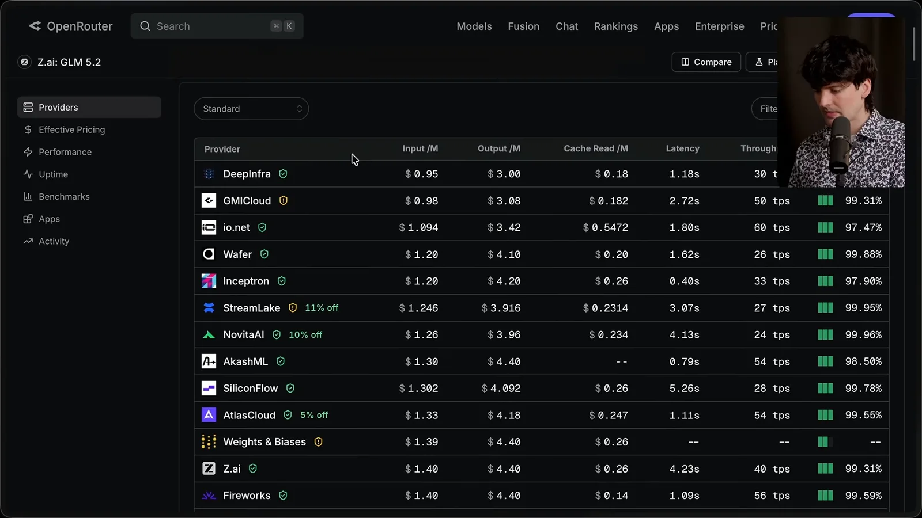The height and width of the screenshot is (518, 922).
Task: Click the NovitaAI provider logo icon
Action: (x=209, y=334)
